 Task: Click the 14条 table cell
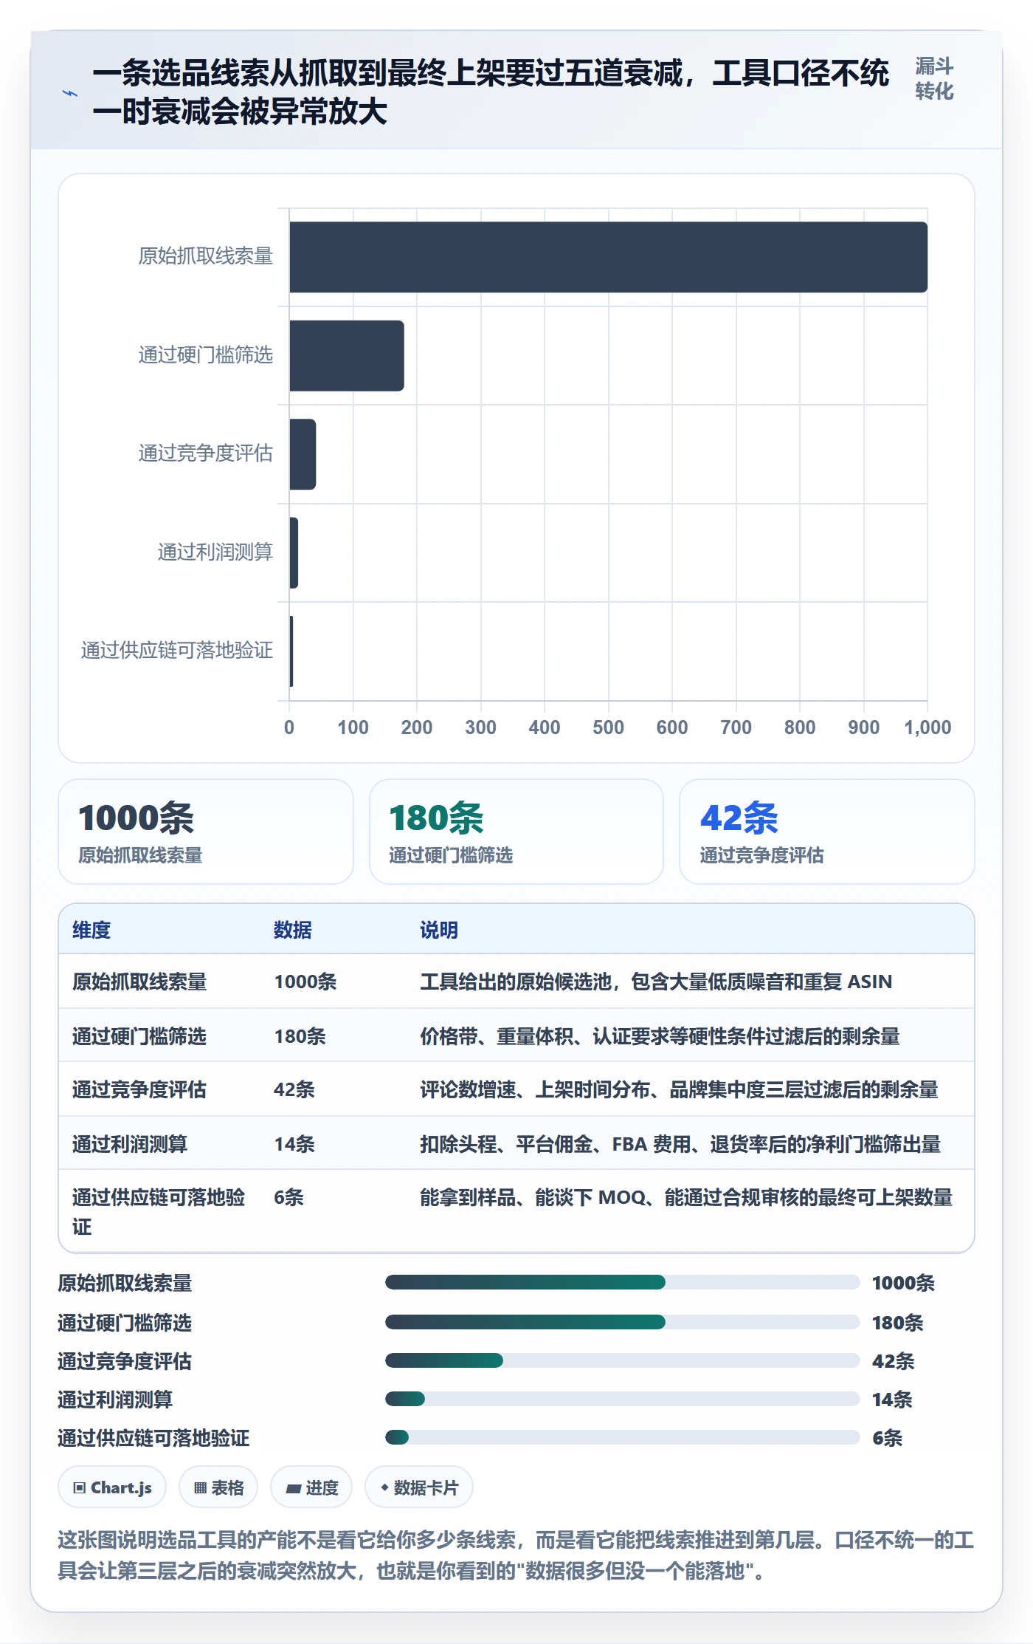point(294,1144)
